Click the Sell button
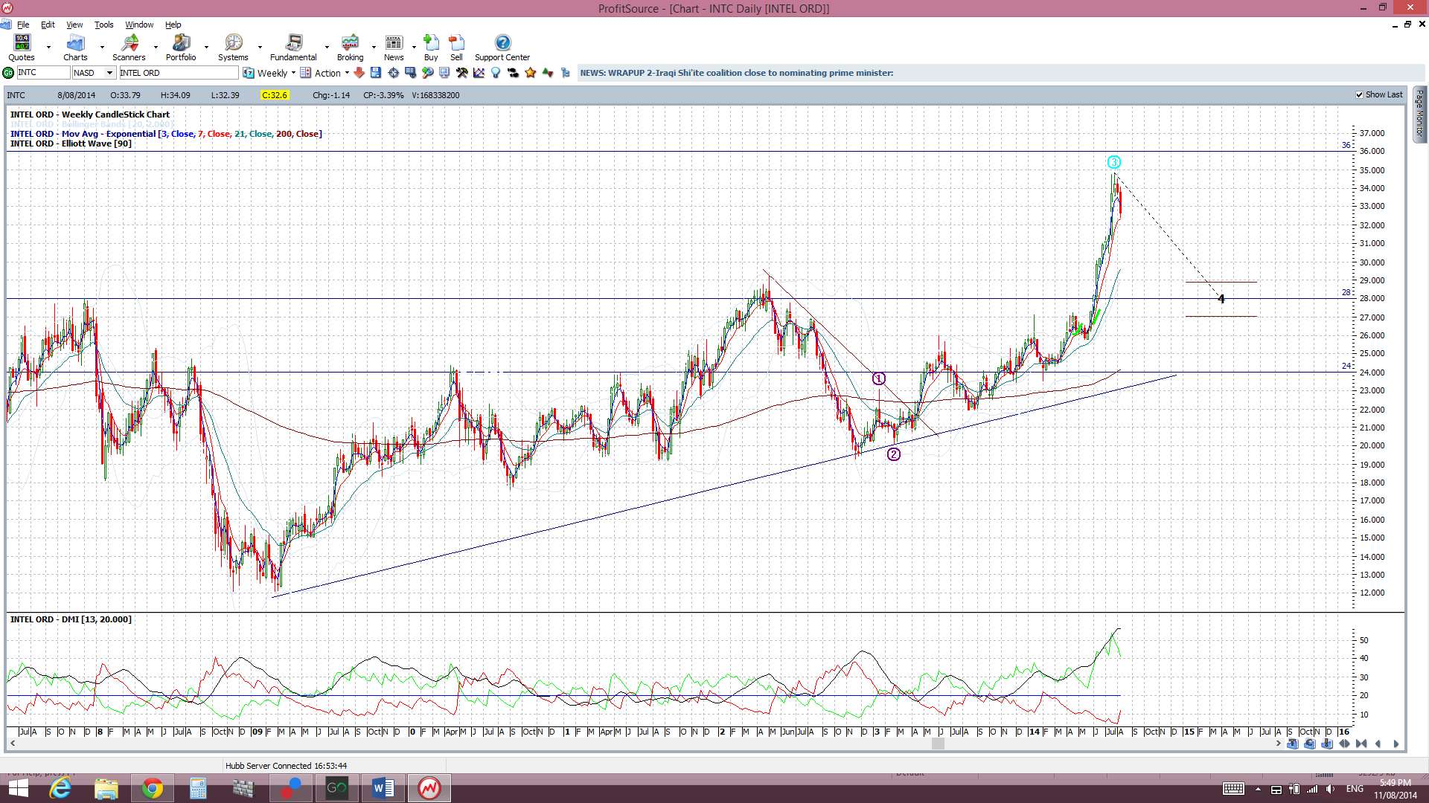The image size is (1429, 803). (456, 48)
